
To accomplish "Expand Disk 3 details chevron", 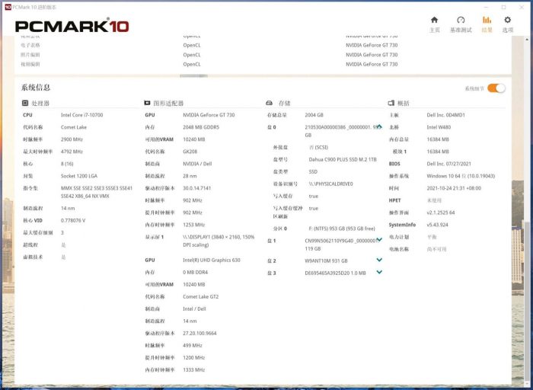I will click(x=379, y=272).
